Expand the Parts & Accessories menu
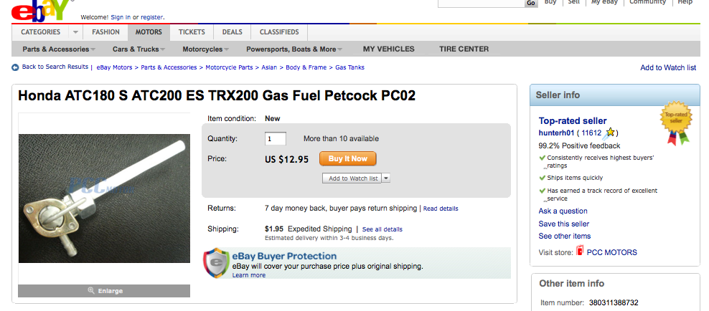This screenshot has width=709, height=311. 59,49
